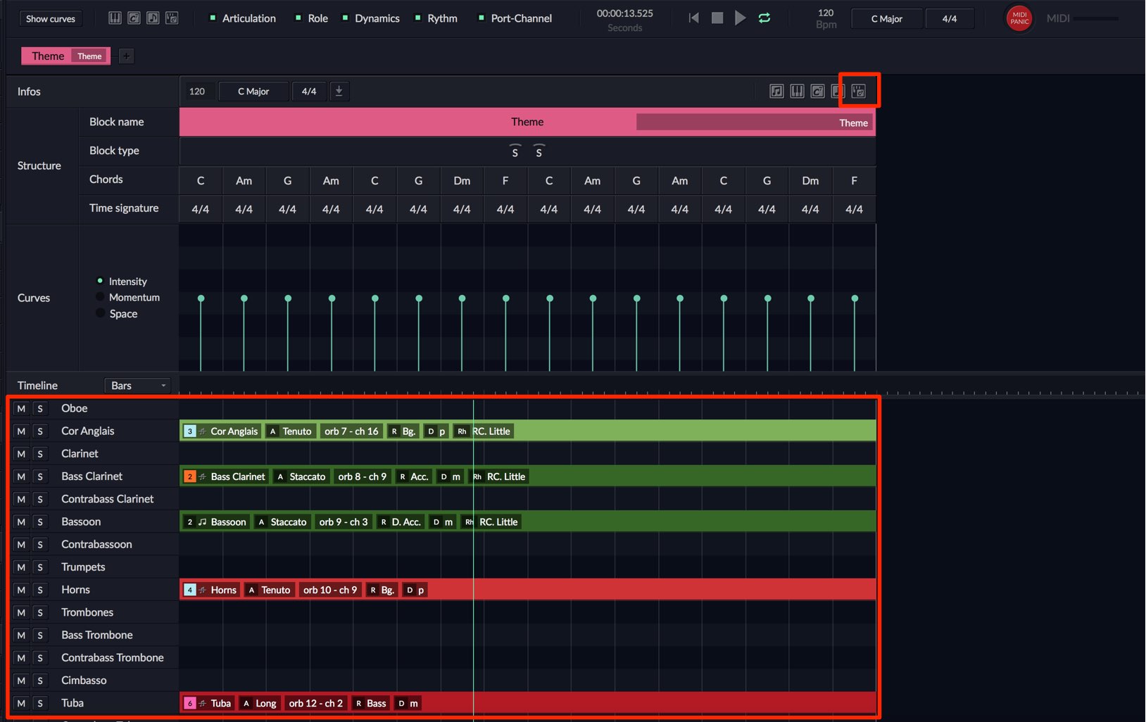The height and width of the screenshot is (722, 1146).
Task: Mute the Oboe track
Action: coord(21,408)
